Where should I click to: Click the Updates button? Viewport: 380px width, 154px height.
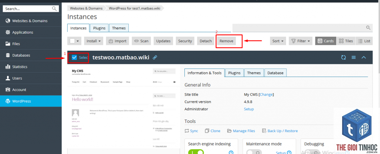pyautogui.click(x=163, y=41)
